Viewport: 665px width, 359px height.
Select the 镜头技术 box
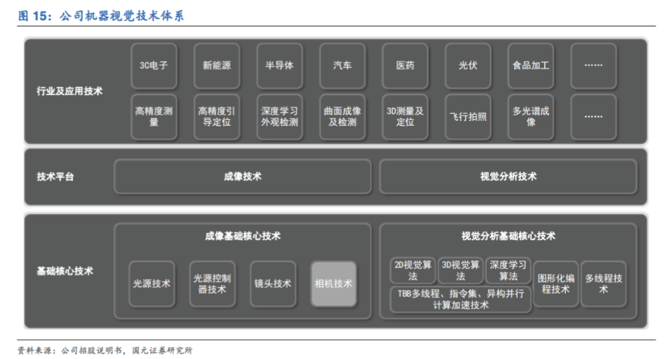(273, 283)
